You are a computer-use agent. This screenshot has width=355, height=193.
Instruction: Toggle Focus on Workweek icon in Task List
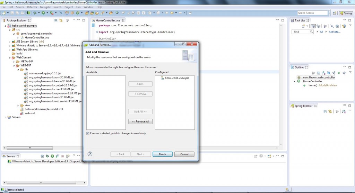pyautogui.click(x=325, y=26)
